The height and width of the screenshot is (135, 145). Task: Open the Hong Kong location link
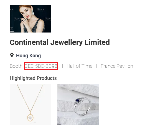29,56
